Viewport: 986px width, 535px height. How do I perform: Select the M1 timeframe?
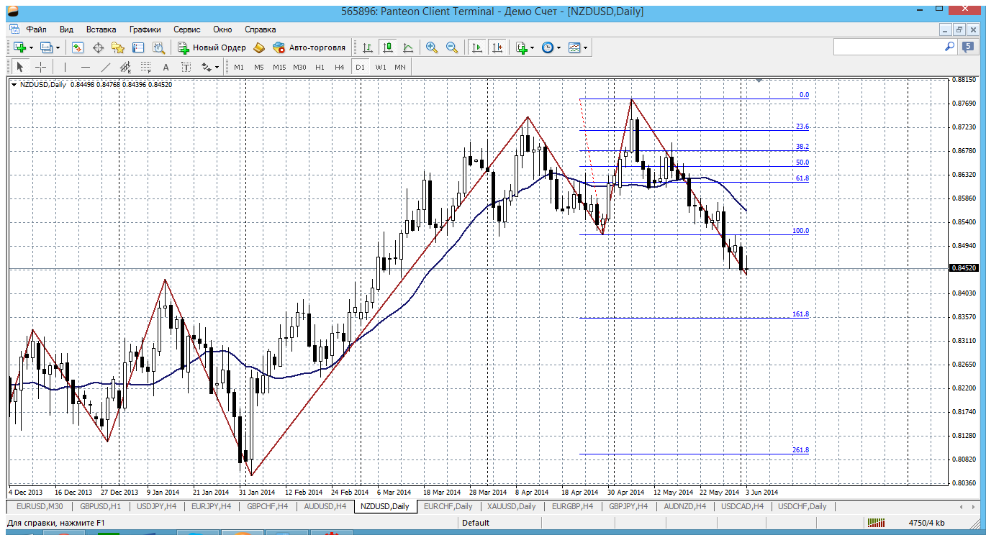239,67
